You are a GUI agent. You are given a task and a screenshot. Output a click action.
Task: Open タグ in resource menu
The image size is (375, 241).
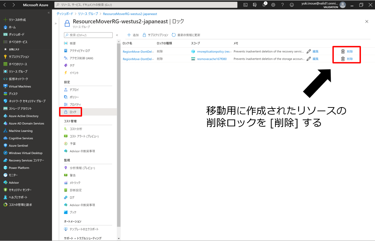(x=69, y=65)
